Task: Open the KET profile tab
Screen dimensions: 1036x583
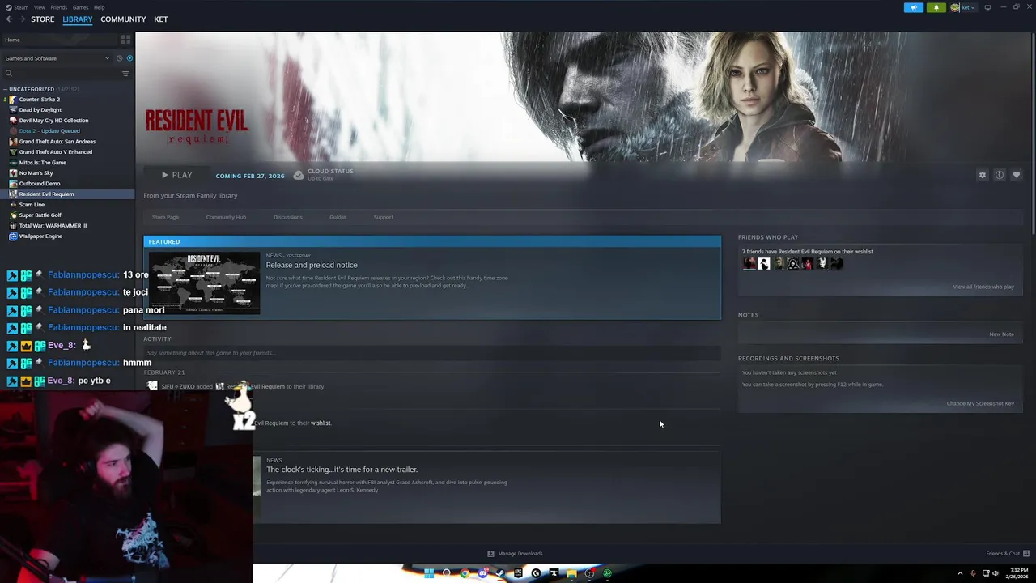Action: point(161,19)
